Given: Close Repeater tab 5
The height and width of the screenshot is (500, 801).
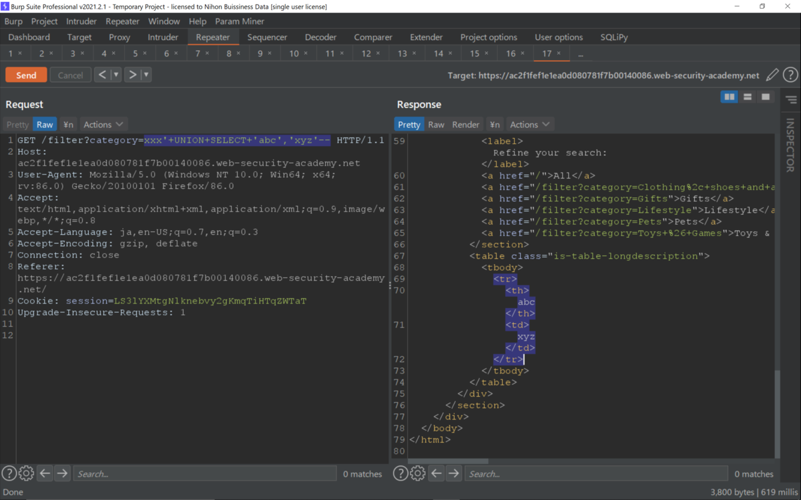Looking at the screenshot, I should (x=145, y=53).
